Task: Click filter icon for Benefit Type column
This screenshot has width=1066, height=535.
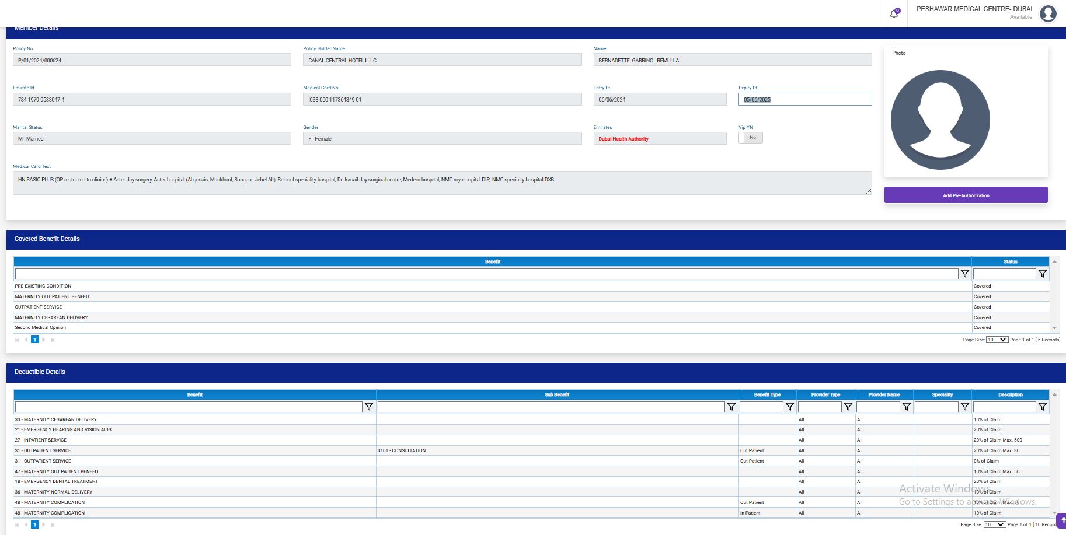Action: click(789, 407)
